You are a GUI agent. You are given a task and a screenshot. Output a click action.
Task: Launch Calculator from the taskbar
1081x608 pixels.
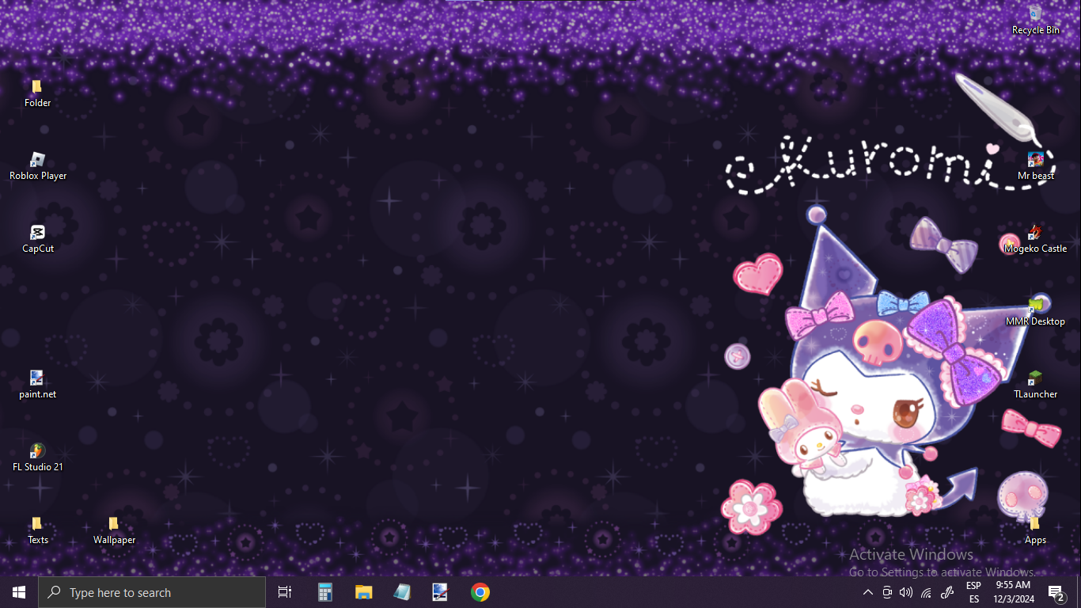coord(325,592)
